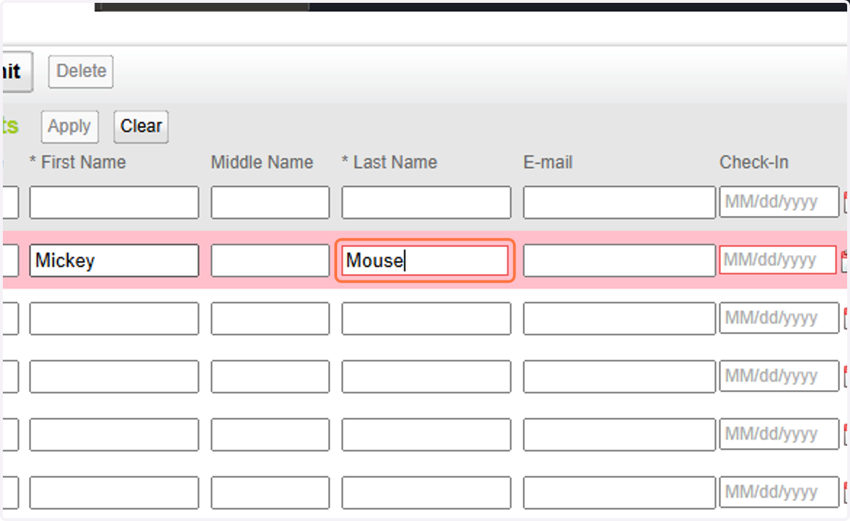Click the "Check-In" column header
Image resolution: width=850 pixels, height=521 pixels.
[x=754, y=163]
